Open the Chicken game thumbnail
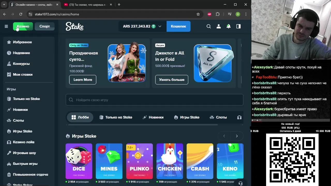 point(170,161)
